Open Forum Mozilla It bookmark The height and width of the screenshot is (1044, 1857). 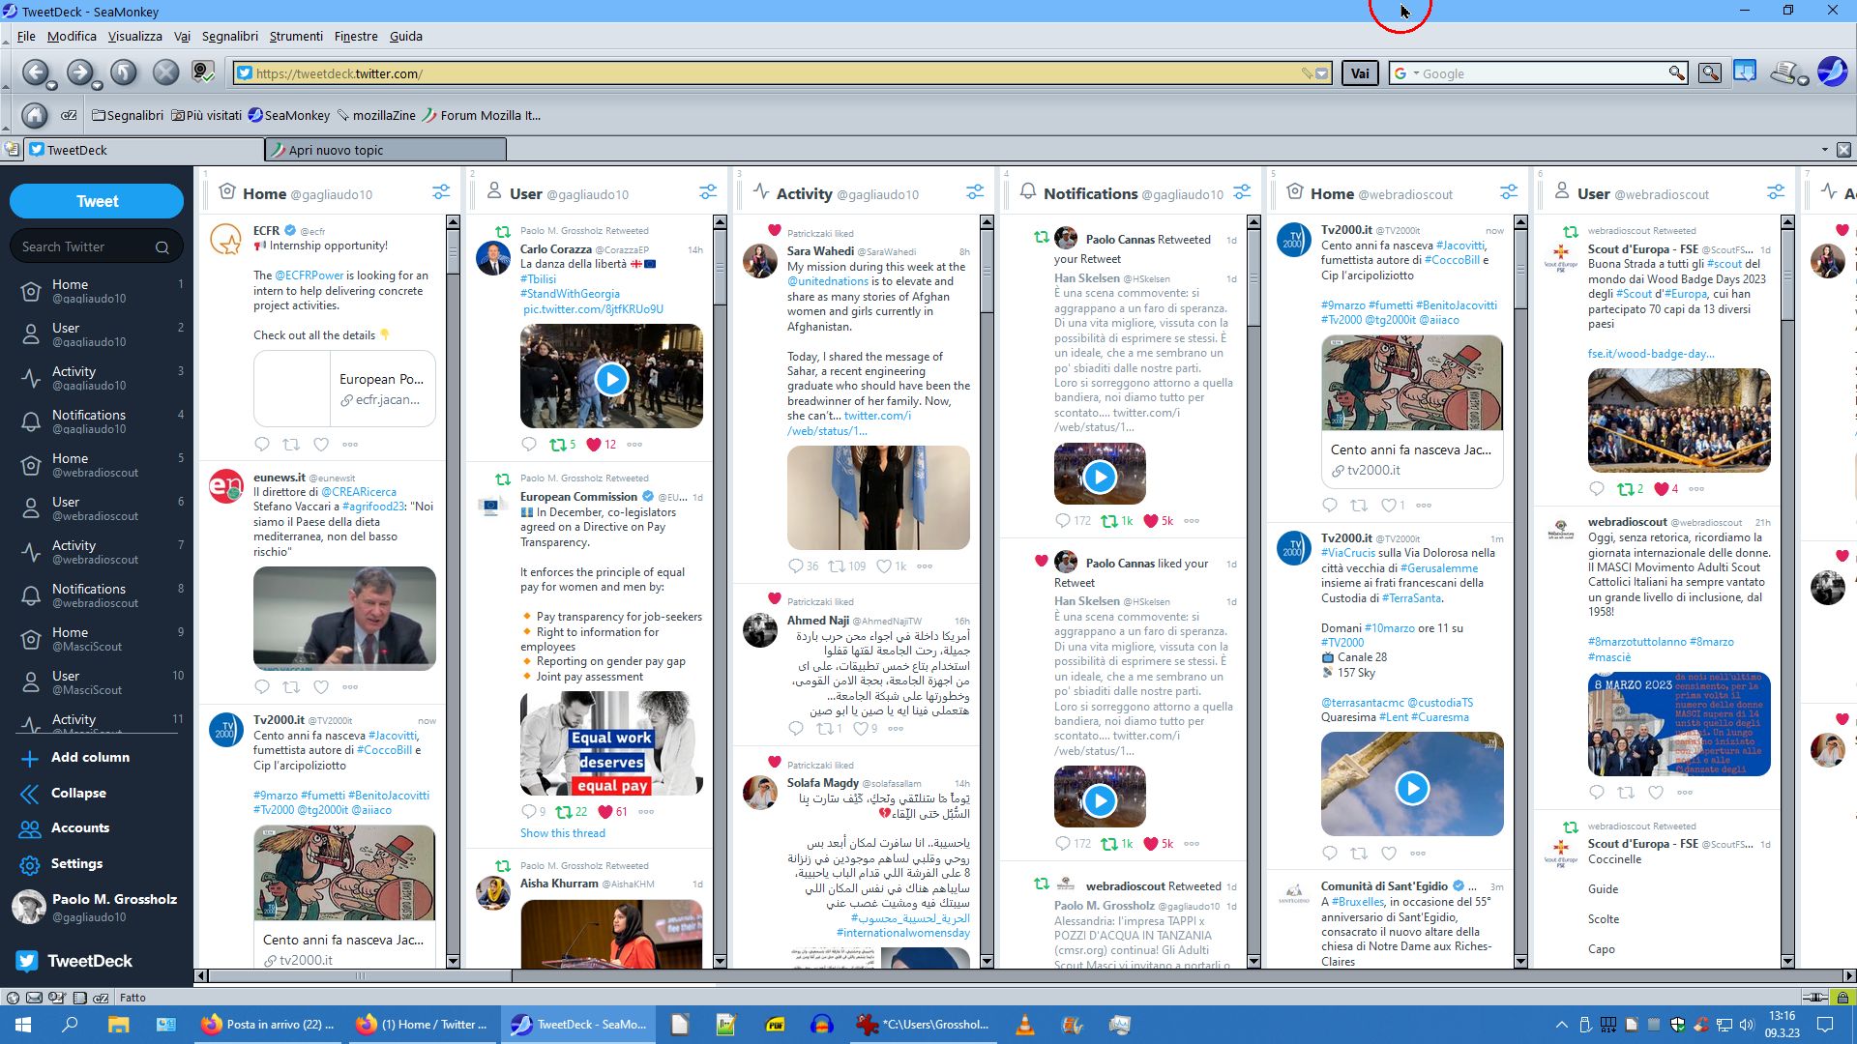482,115
